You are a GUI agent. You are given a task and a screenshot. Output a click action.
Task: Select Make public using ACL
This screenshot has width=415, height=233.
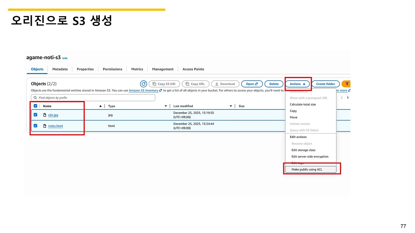pyautogui.click(x=311, y=169)
